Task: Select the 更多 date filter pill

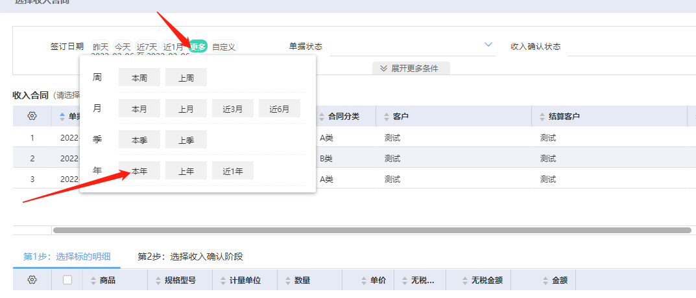Action: (x=198, y=46)
